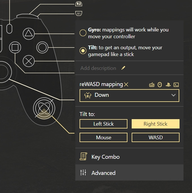Screen dimensions: 192x193
Task: Open the Down mapping dropdown
Action: [x=129, y=96]
